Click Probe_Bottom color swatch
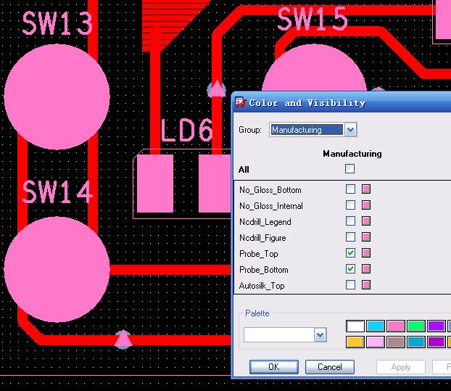 coord(366,269)
